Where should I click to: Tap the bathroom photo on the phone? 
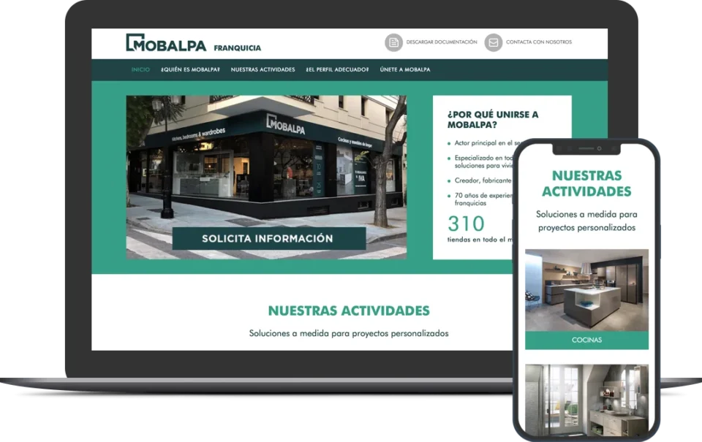586,400
